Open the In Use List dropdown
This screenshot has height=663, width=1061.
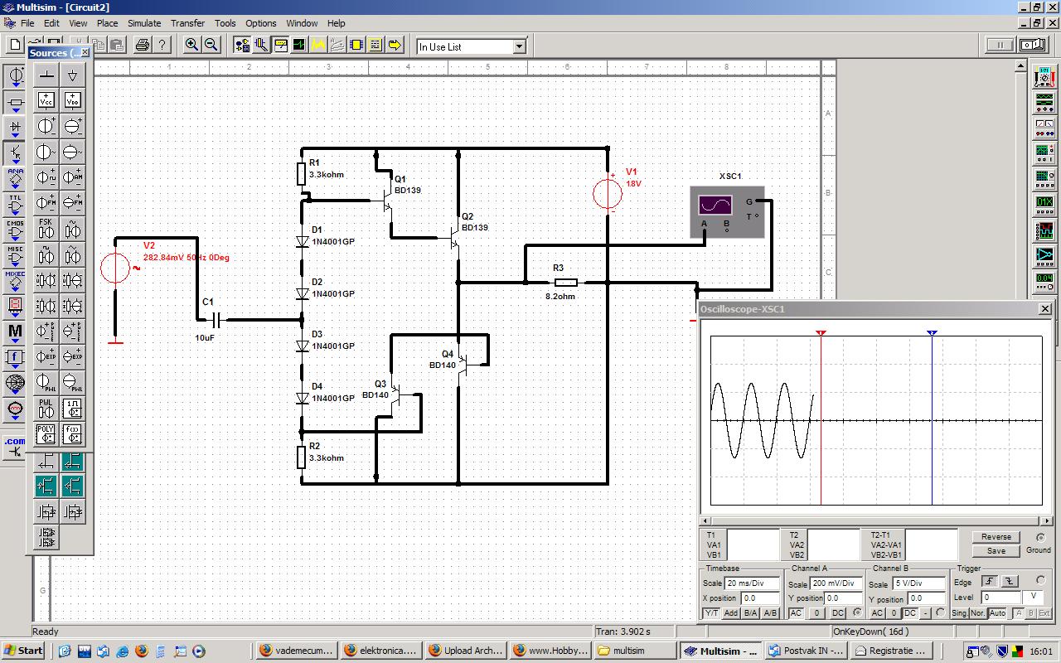tap(520, 47)
